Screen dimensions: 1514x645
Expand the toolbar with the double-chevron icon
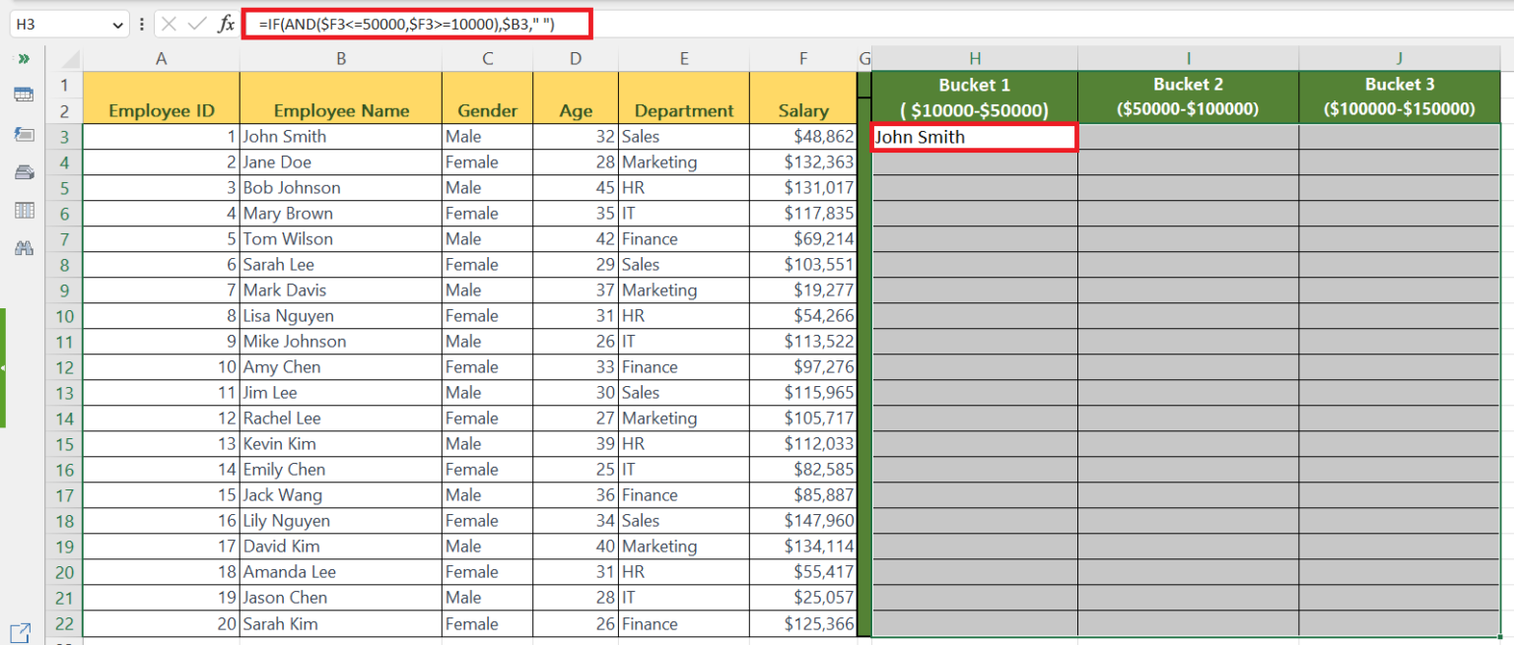22,59
